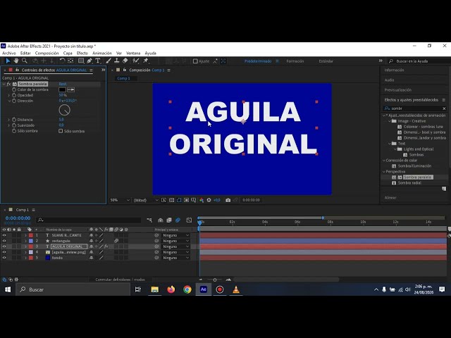
Task: Click the snapshot camera icon in viewer
Action: [228, 200]
